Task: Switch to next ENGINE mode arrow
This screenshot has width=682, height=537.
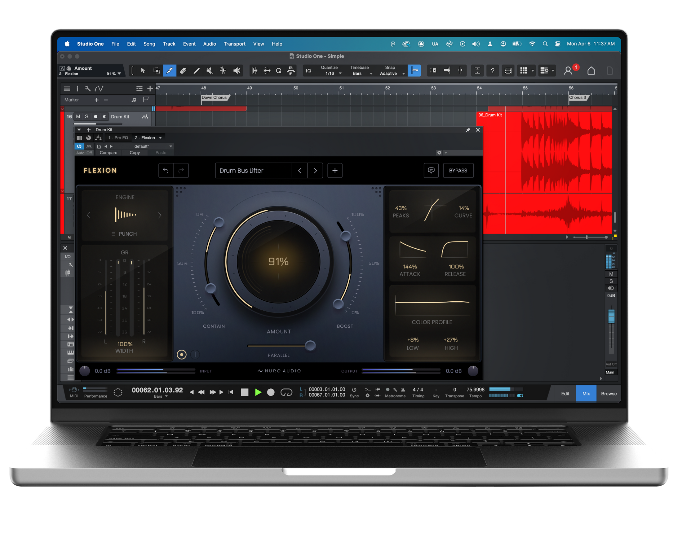Action: click(160, 215)
